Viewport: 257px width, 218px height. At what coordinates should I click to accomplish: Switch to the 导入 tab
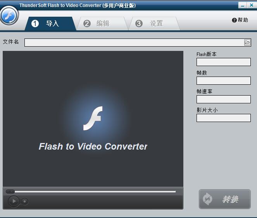51,23
